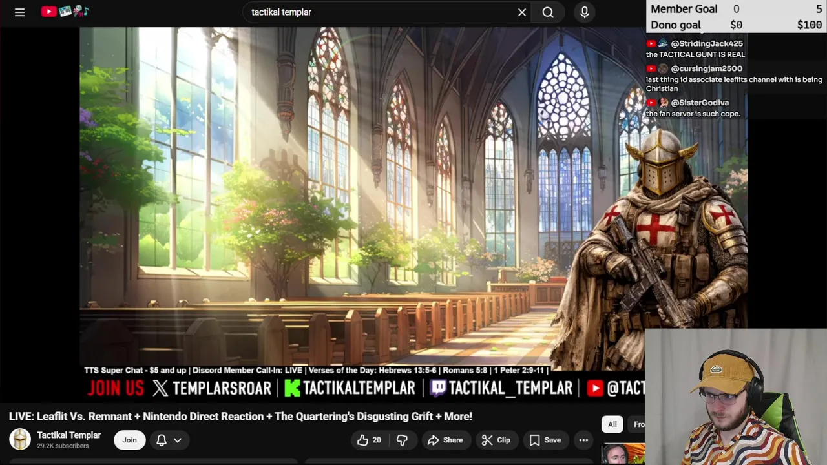The image size is (827, 465).
Task: Click the YouTube icon in banner
Action: (595, 388)
